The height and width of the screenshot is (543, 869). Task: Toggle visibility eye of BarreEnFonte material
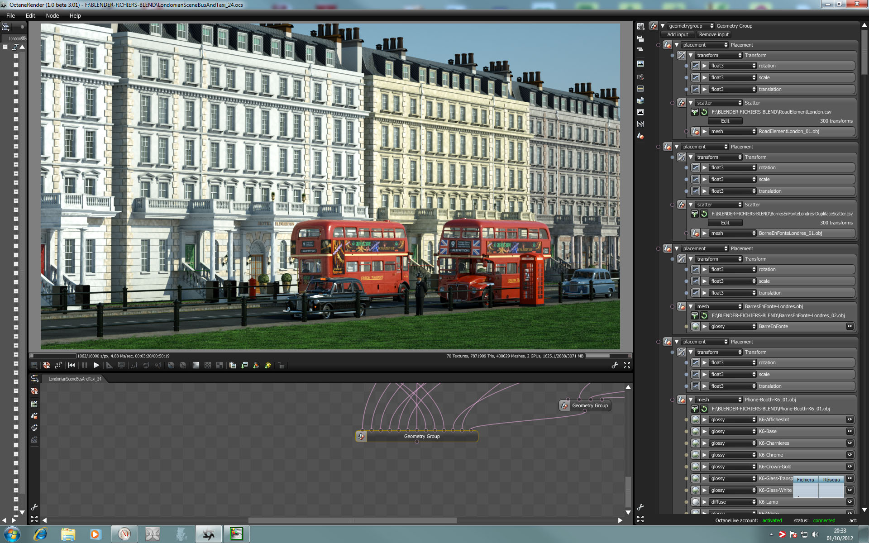coord(850,326)
